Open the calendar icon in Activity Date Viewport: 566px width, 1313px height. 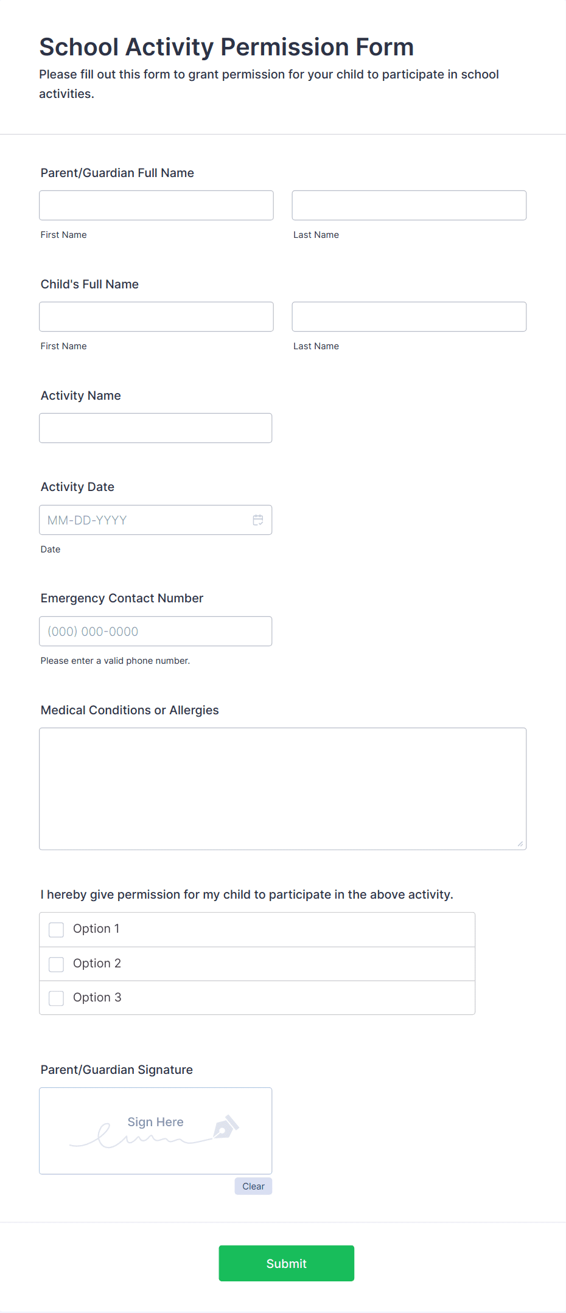coord(258,520)
